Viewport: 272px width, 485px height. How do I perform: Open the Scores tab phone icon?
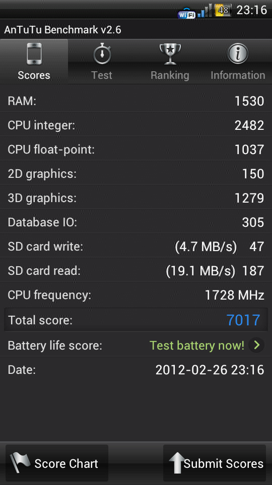34,54
